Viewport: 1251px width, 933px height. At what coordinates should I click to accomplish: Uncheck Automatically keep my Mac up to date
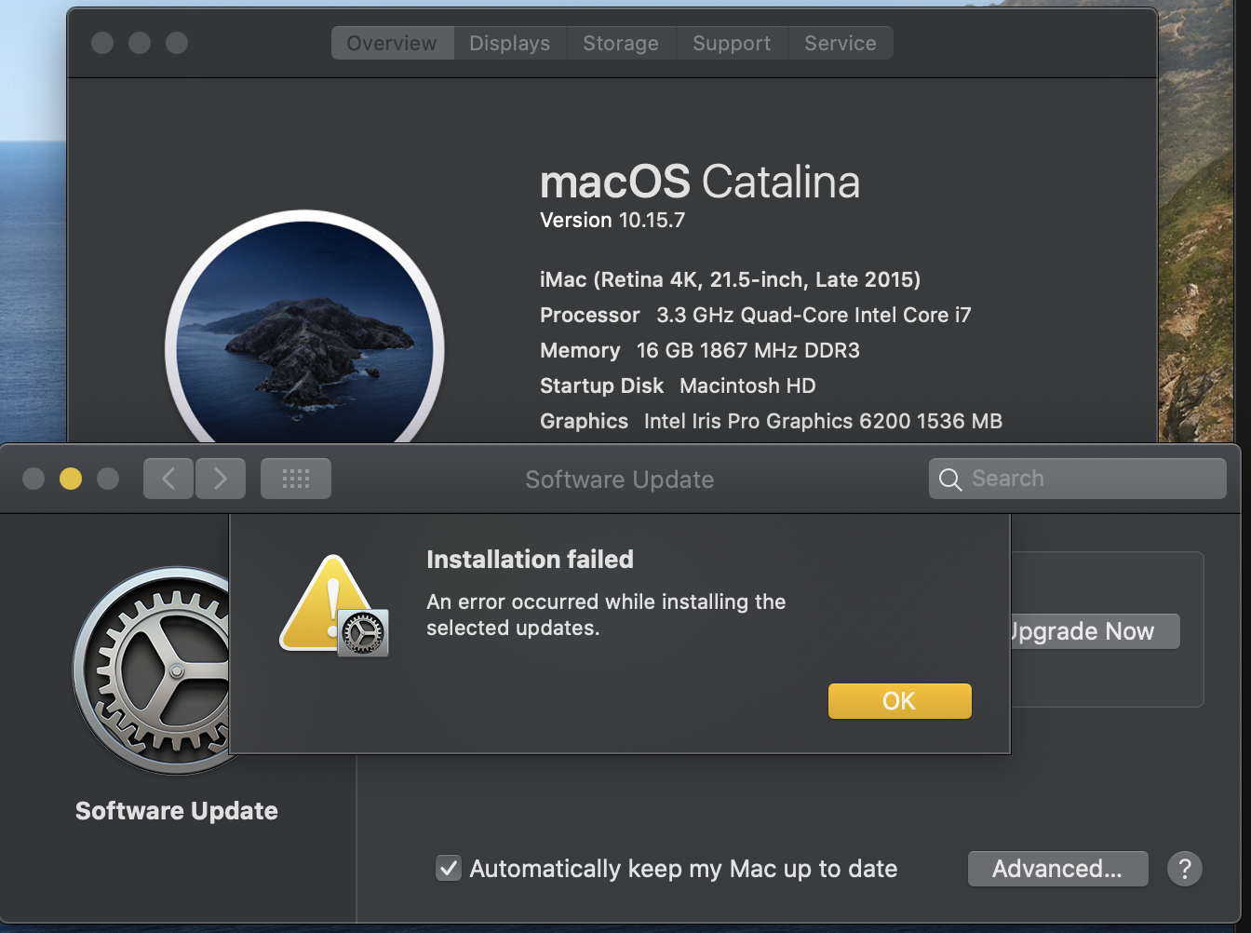pyautogui.click(x=449, y=869)
